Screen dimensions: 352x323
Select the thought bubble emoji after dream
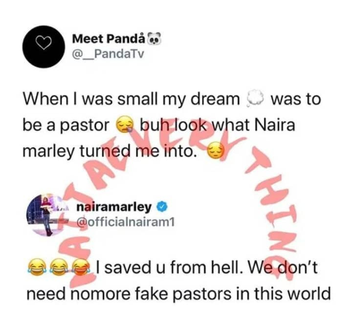255,98
